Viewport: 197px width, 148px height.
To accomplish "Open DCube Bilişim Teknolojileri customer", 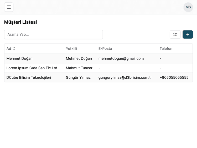I will click(29, 77).
